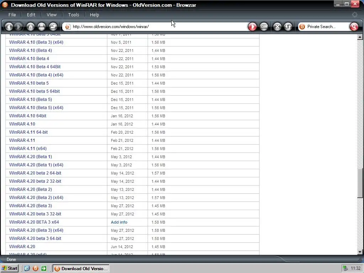Open WinRAR 4.20 (Beta 2) link
Viewport: 364px width, 273px height.
point(31,189)
